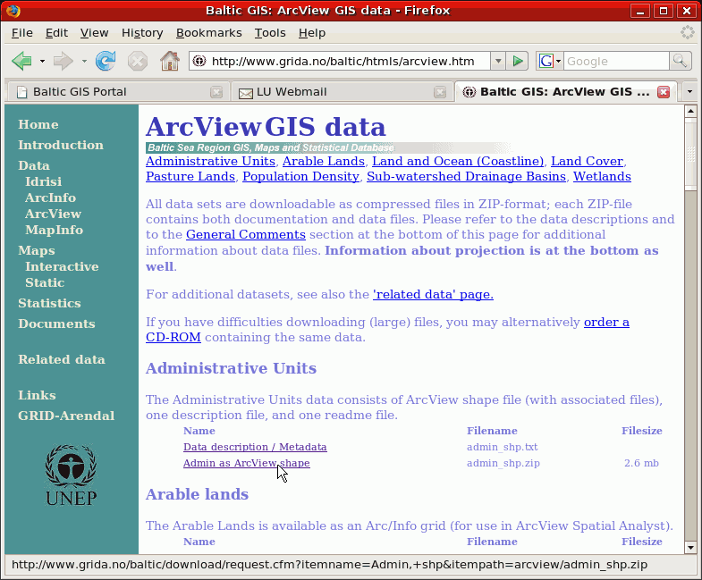
Task: Click the Back arrow button
Action: (21, 61)
